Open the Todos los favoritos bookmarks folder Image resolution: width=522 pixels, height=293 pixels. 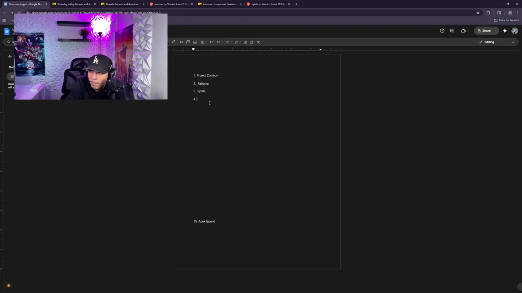(507, 20)
